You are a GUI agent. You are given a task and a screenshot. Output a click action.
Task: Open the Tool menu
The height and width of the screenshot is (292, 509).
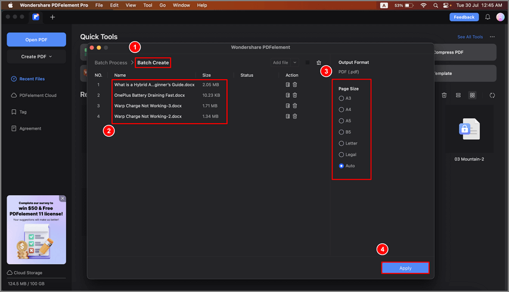point(148,5)
